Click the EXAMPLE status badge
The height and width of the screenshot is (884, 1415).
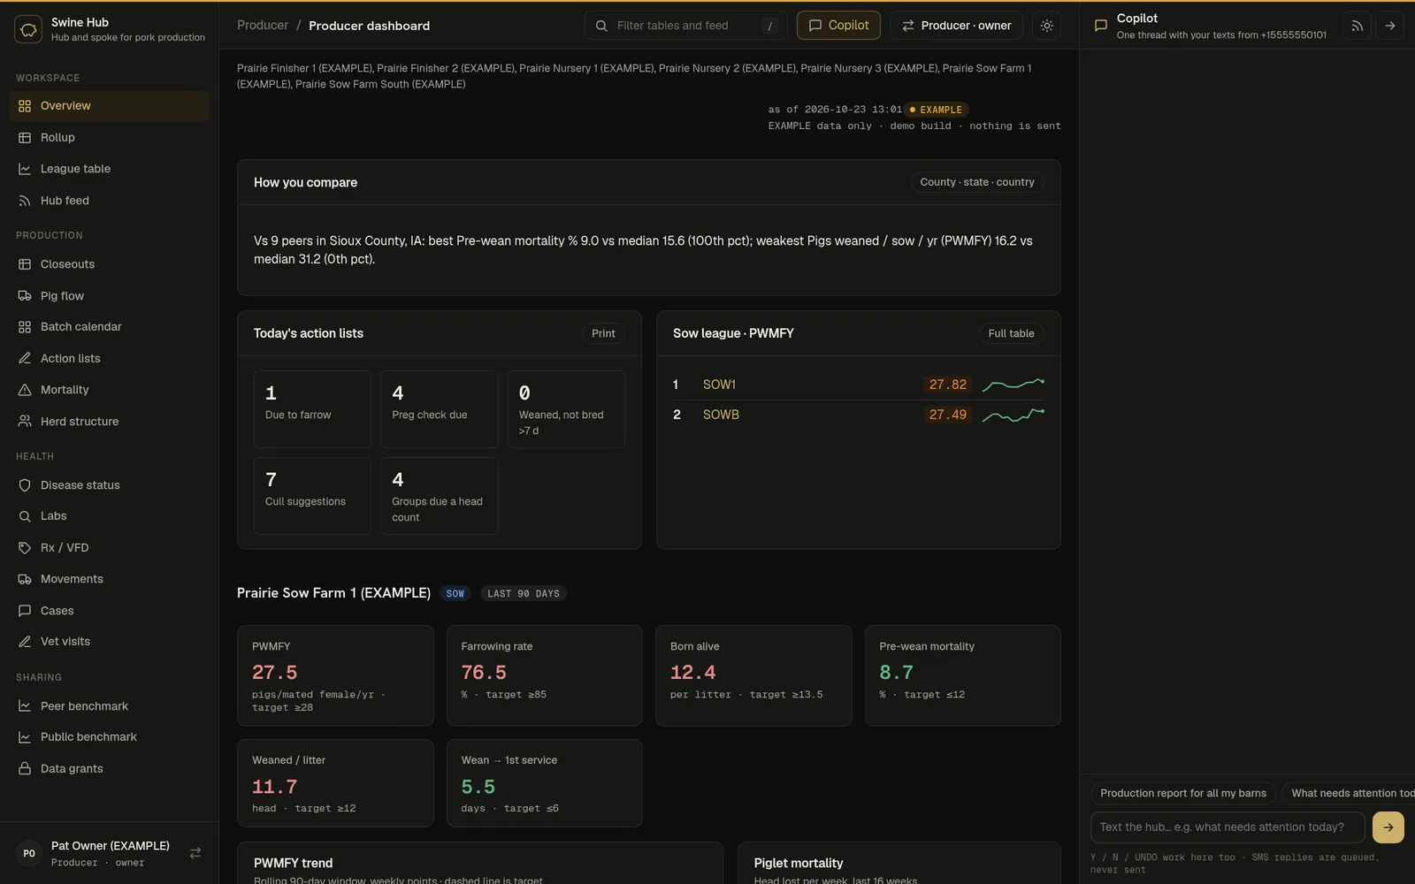[x=937, y=110]
